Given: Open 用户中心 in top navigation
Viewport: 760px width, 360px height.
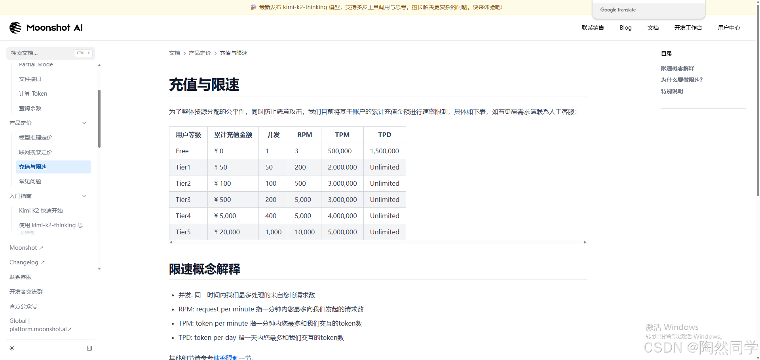Looking at the screenshot, I should 729,28.
